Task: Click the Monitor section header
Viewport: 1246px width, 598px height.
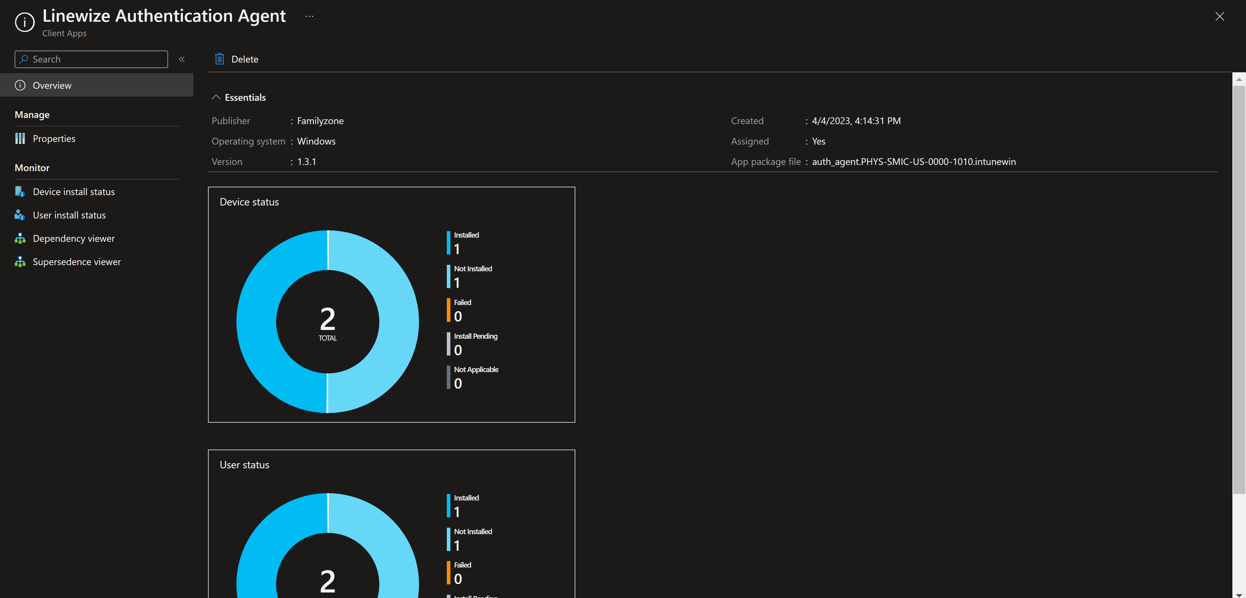Action: tap(32, 168)
